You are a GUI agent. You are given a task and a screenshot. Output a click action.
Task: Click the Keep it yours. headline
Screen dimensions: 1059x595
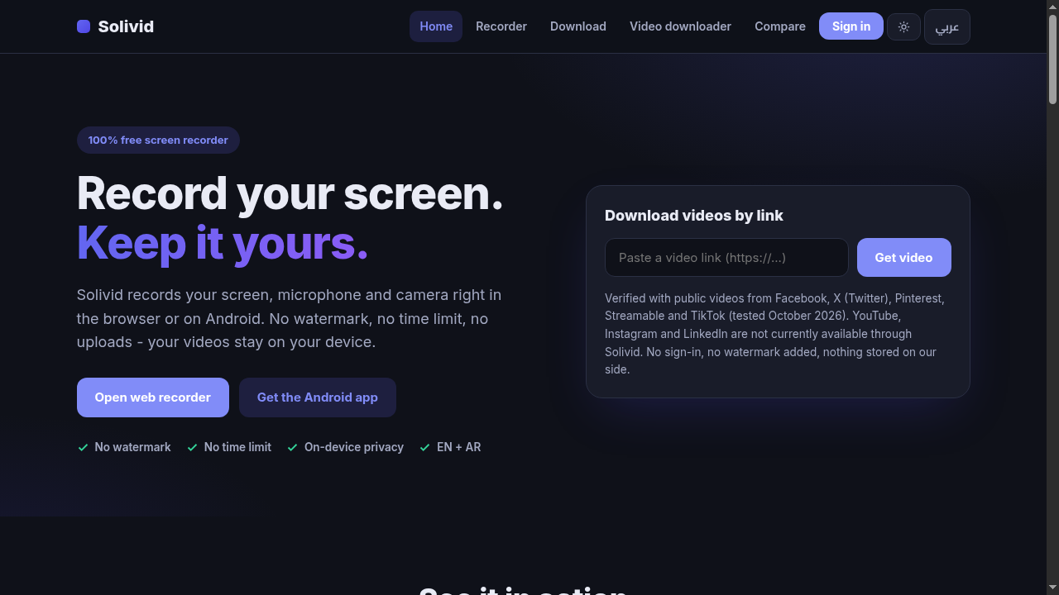click(223, 242)
